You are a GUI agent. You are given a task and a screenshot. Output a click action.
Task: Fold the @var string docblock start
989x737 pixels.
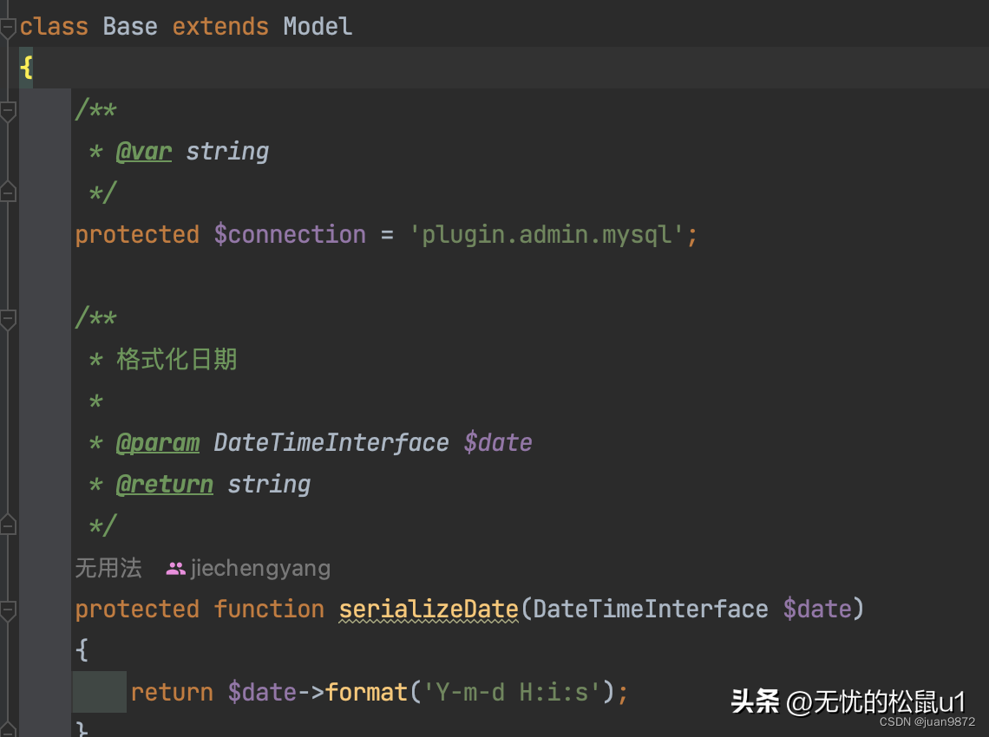[x=8, y=111]
